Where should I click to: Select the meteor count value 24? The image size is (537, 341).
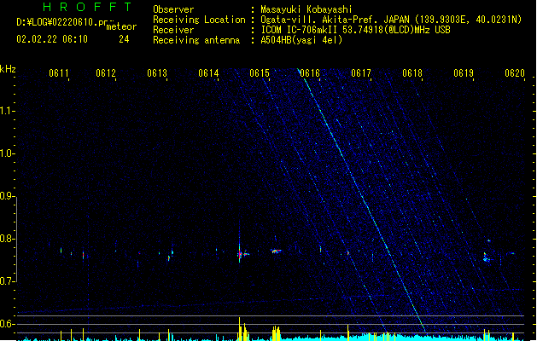click(x=124, y=39)
